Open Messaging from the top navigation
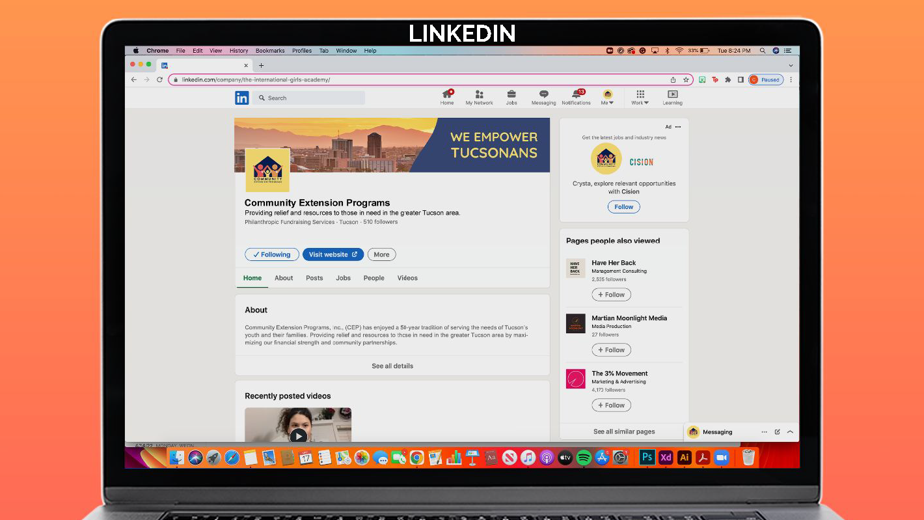 (x=543, y=98)
